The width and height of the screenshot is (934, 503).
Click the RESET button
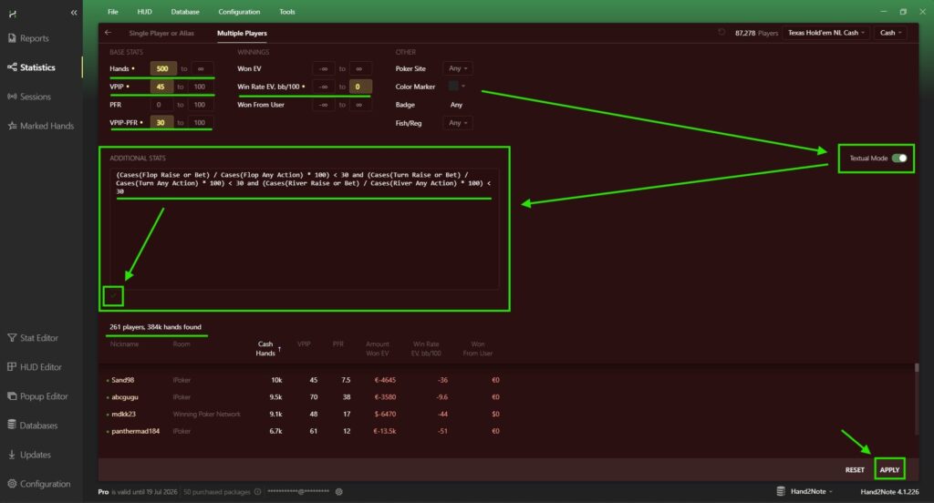click(x=854, y=470)
